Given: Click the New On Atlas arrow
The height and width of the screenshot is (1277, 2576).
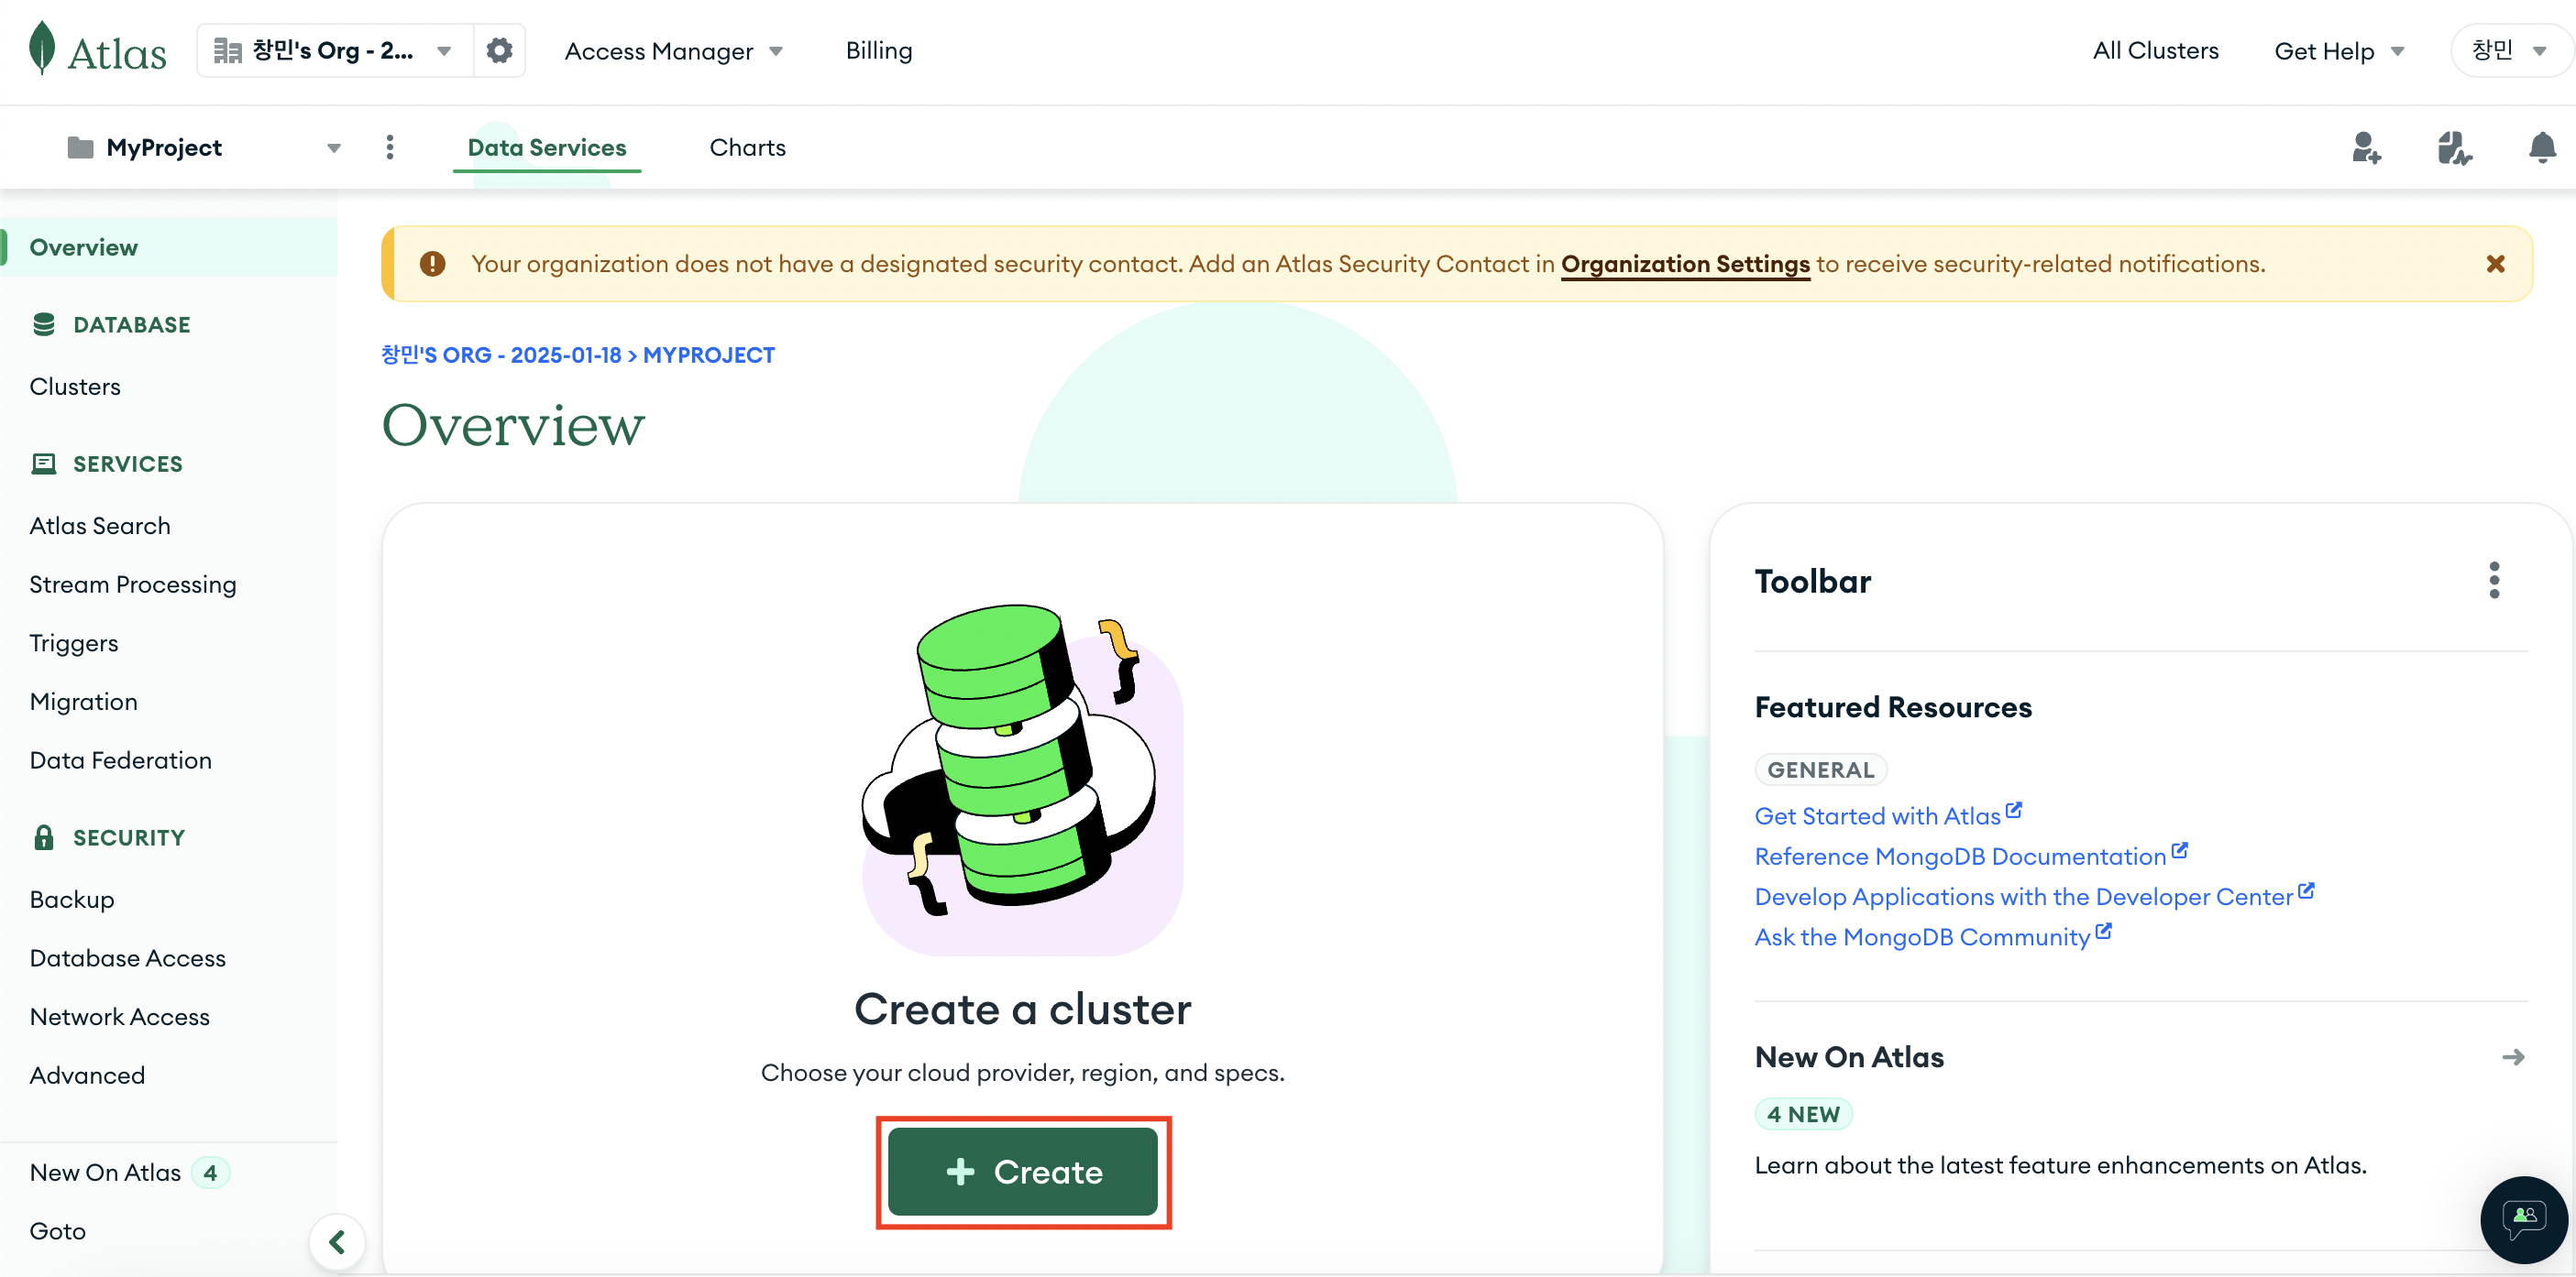Looking at the screenshot, I should coord(2512,1057).
